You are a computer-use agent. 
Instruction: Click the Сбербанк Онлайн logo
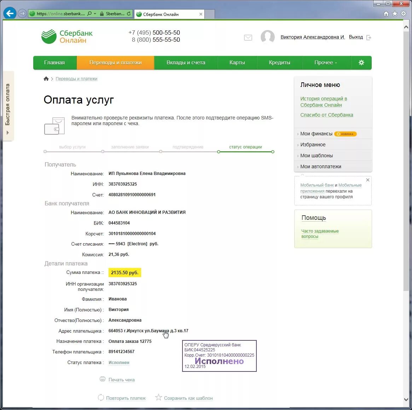(x=67, y=36)
